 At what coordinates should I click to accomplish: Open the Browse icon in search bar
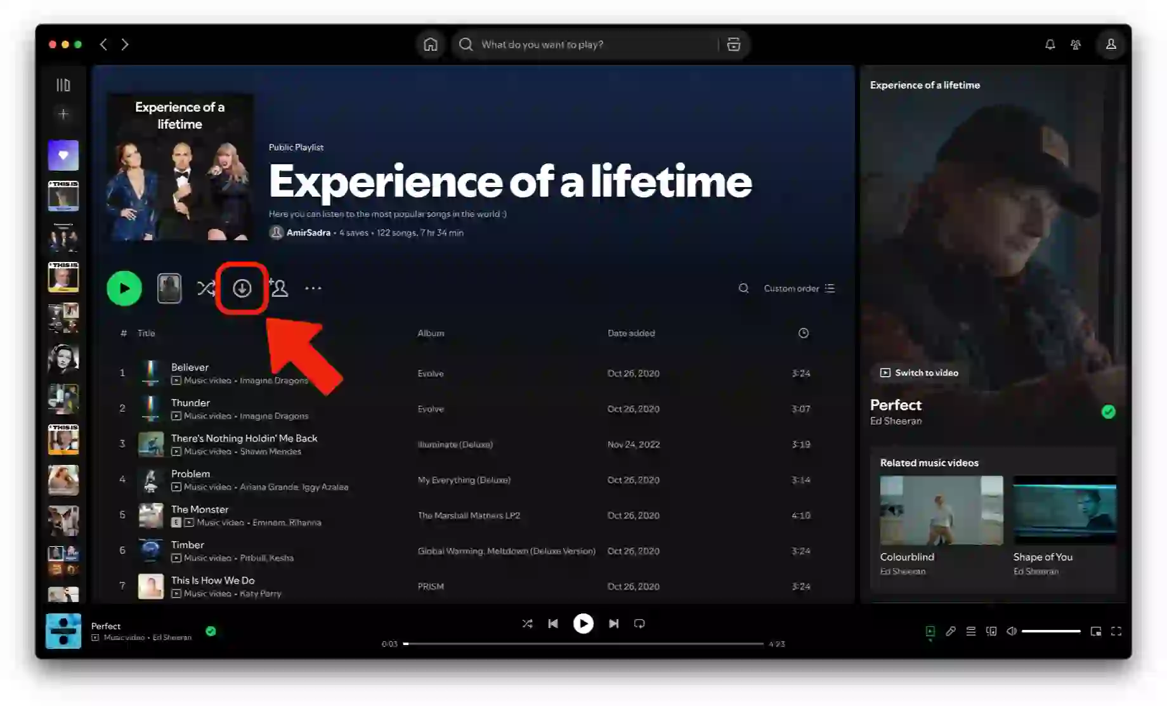click(734, 44)
